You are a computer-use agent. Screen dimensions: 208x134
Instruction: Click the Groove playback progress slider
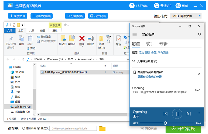point(167,123)
